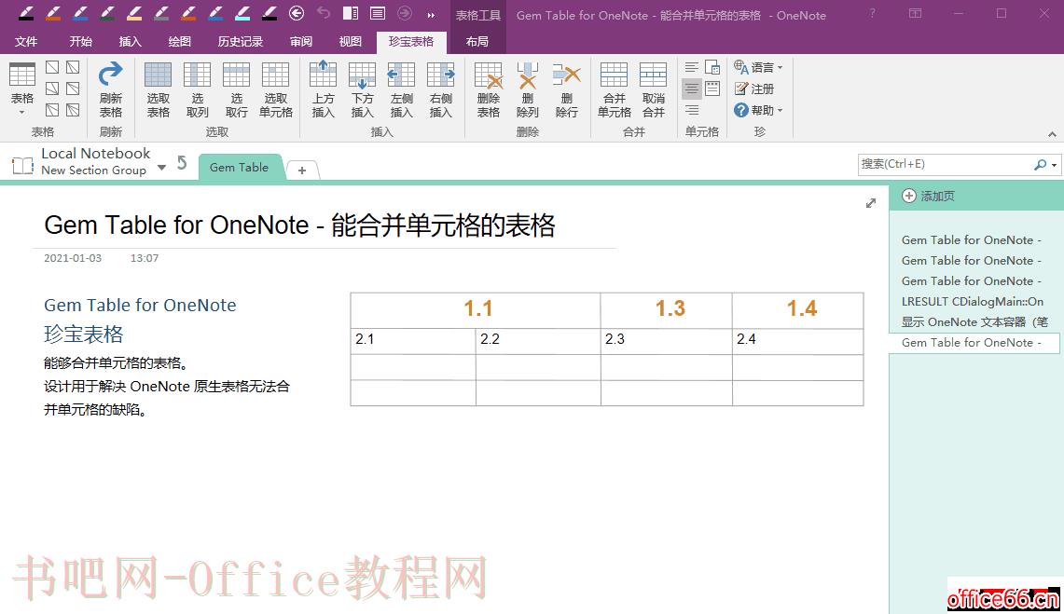
Task: Add a new section with the plus tab
Action: (302, 171)
